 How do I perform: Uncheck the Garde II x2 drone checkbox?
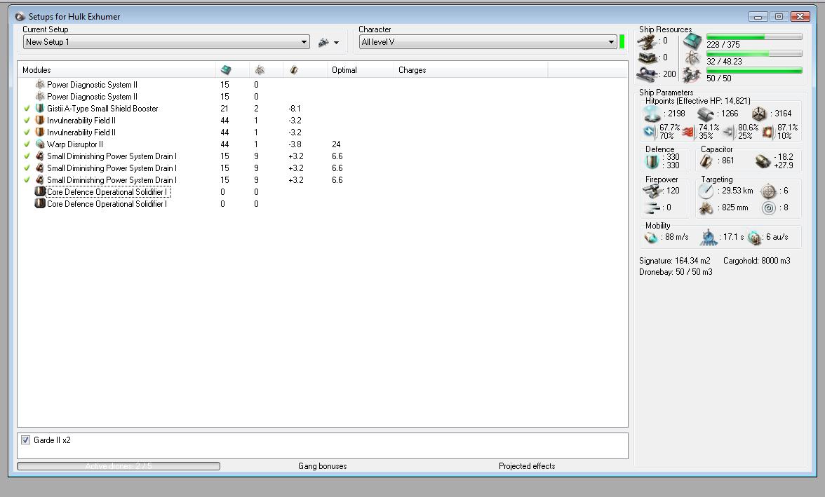25,440
